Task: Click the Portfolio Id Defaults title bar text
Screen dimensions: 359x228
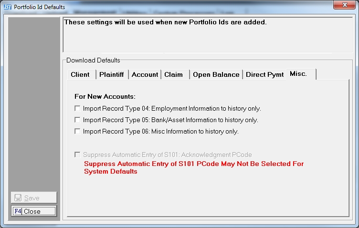Action: click(x=40, y=7)
